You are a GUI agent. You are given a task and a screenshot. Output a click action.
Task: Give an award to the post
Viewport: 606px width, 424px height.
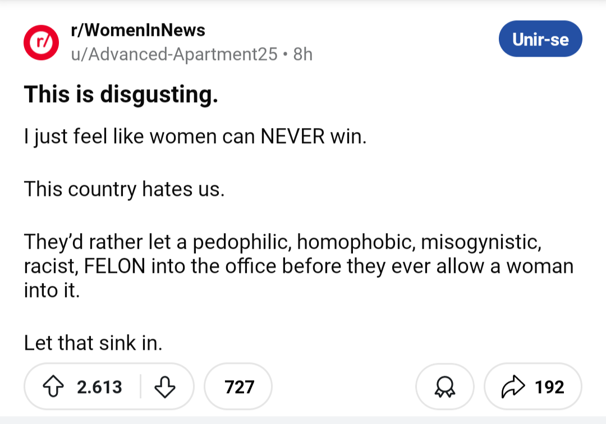(444, 387)
